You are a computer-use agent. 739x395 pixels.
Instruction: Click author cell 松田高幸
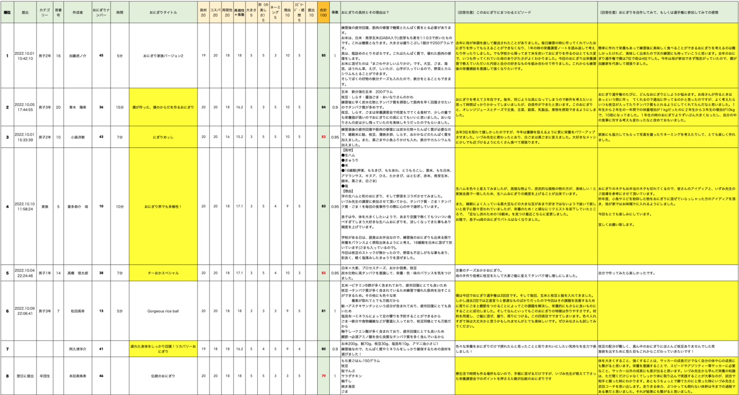pyautogui.click(x=77, y=311)
